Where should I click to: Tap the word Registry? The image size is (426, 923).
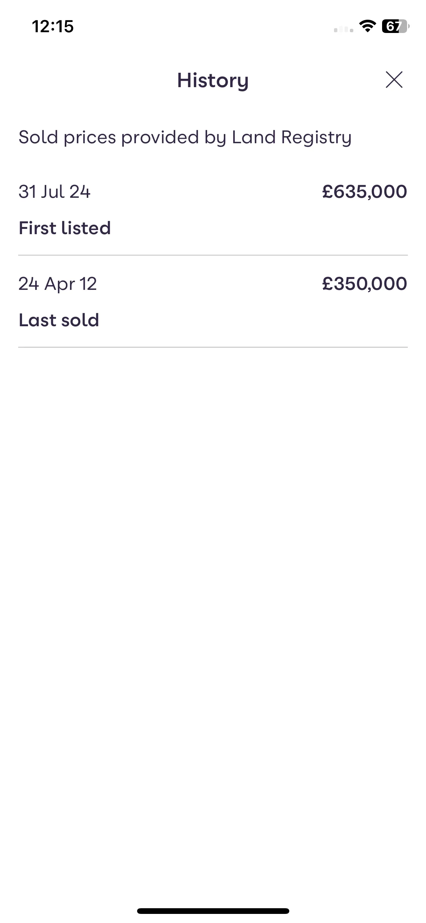coord(316,138)
